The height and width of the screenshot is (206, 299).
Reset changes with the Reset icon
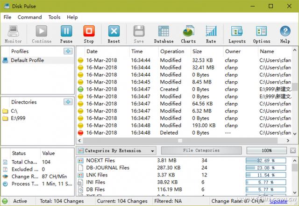[114, 31]
